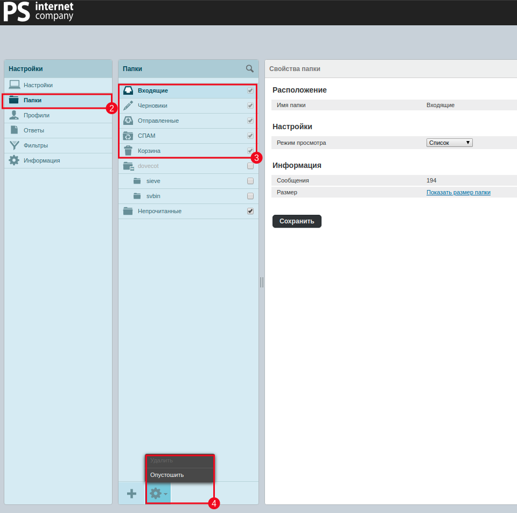Image resolution: width=517 pixels, height=513 pixels.
Task: Select the Непрочитанные folder row
Action: 188,211
